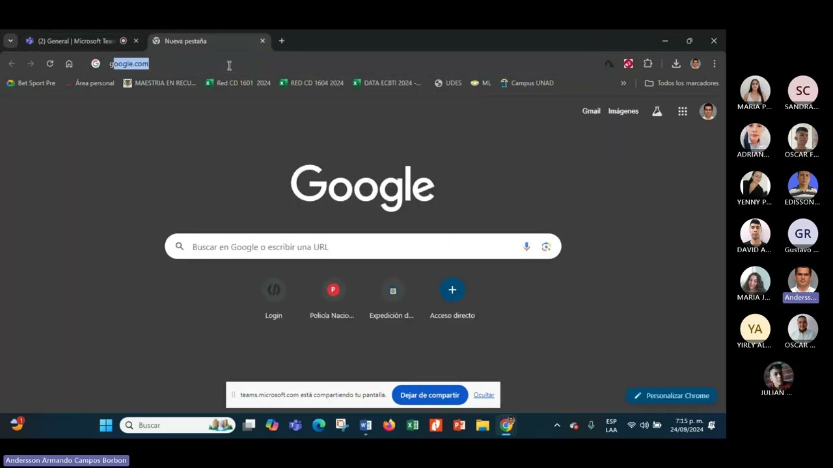The height and width of the screenshot is (468, 833).
Task: Open Microsoft Edge from the taskbar
Action: point(319,425)
